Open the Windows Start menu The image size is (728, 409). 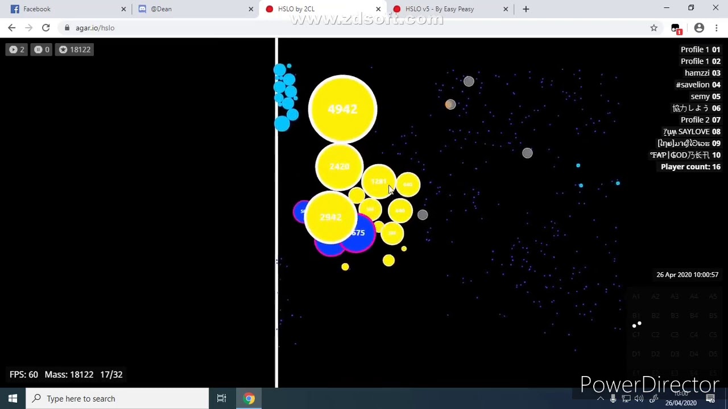(13, 399)
